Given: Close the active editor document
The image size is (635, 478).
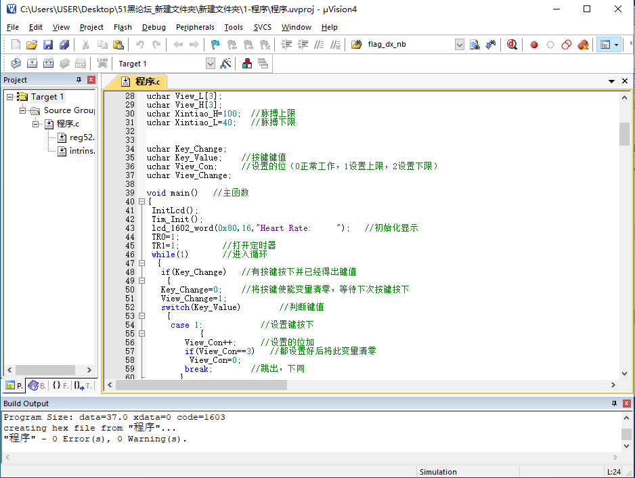Looking at the screenshot, I should point(625,81).
